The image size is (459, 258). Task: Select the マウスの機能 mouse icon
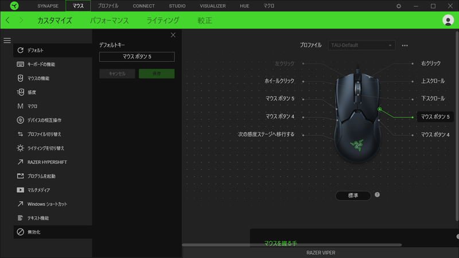pos(20,78)
